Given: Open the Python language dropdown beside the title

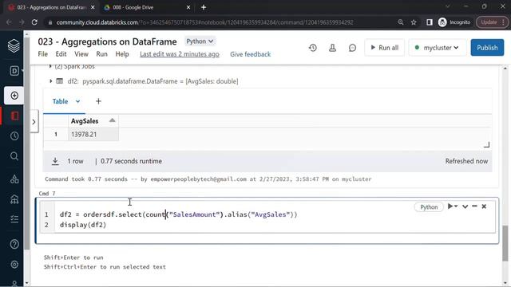Looking at the screenshot, I should coord(200,41).
